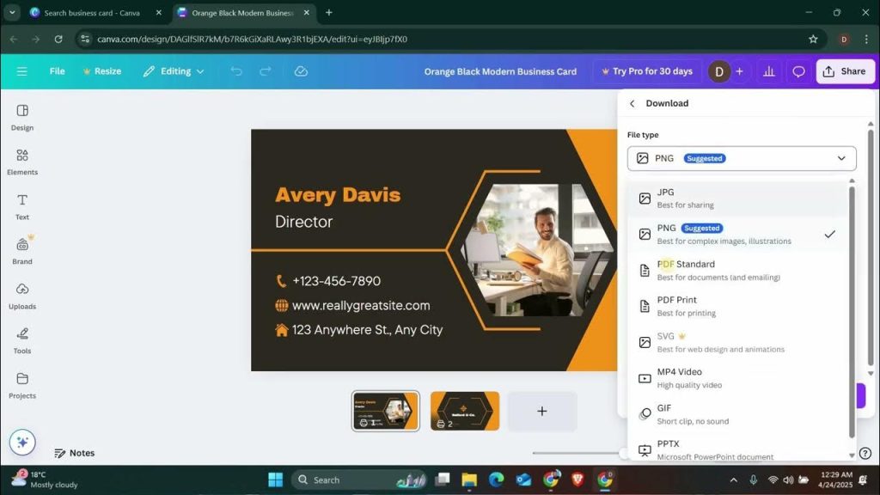Open the Elements panel in sidebar

pyautogui.click(x=22, y=161)
